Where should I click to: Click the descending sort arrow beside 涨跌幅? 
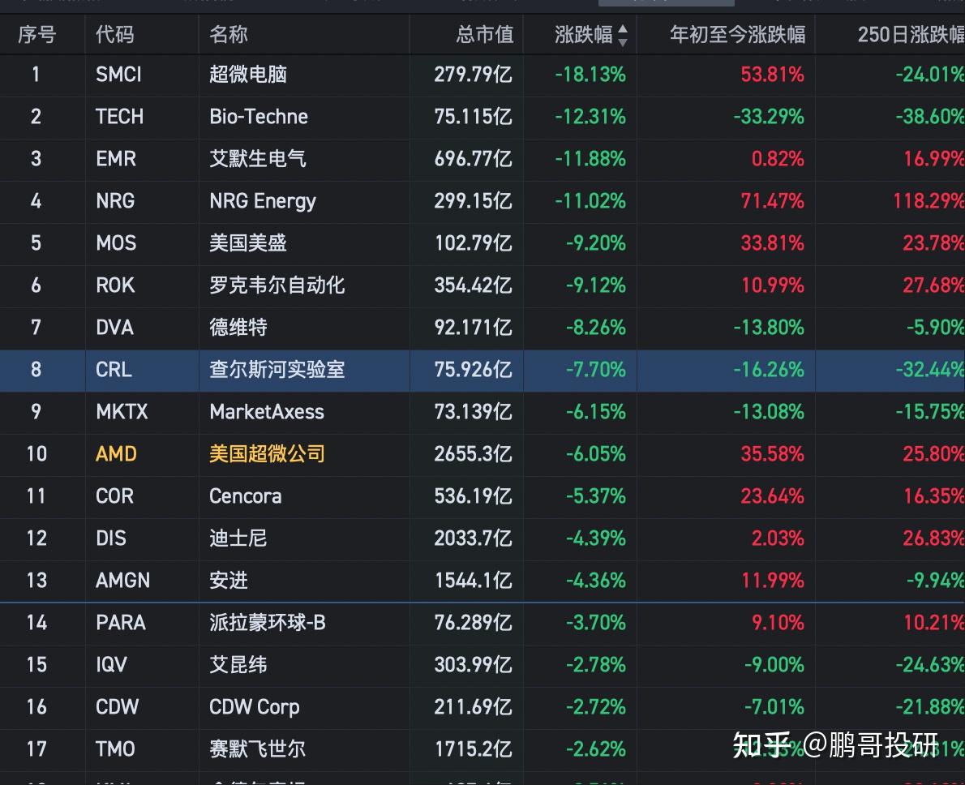[623, 41]
